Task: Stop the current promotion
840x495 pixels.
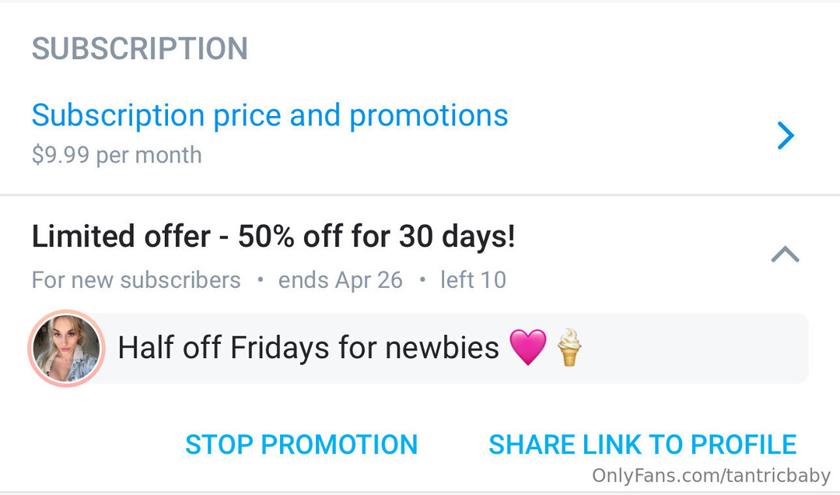Action: tap(301, 444)
